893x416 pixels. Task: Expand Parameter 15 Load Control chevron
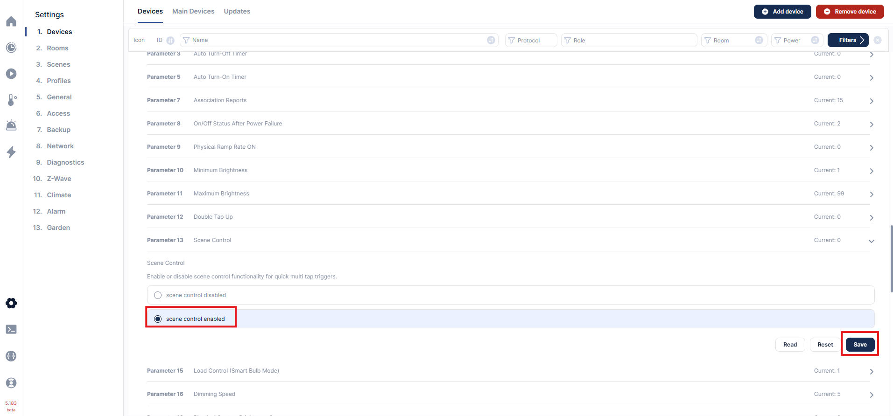872,372
